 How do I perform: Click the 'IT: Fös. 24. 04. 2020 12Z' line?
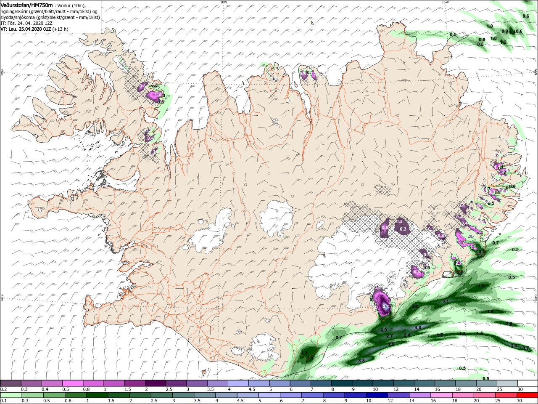click(x=26, y=23)
